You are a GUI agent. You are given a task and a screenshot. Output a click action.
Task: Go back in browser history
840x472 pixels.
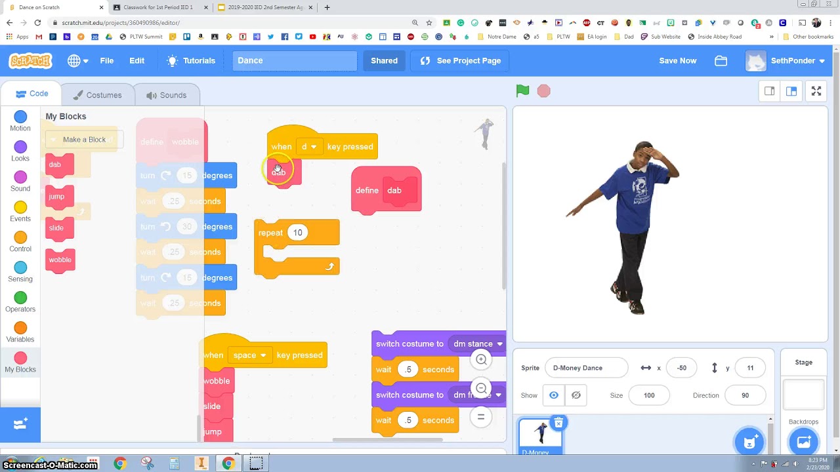coord(10,23)
